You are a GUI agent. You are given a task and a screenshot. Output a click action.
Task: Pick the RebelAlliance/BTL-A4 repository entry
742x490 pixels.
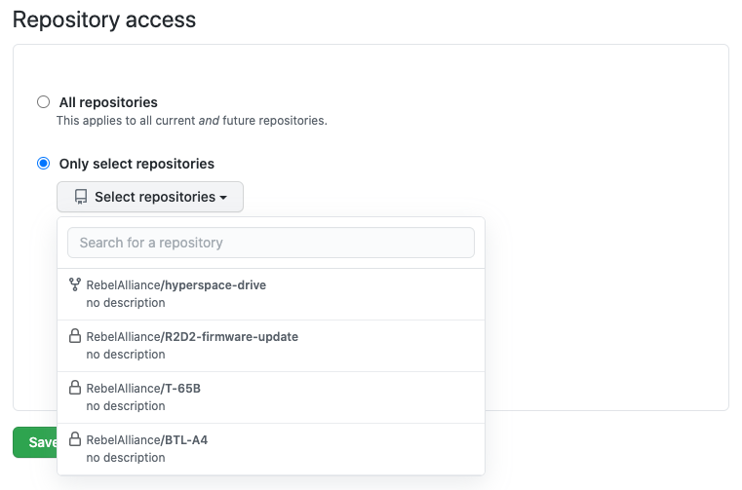pyautogui.click(x=146, y=440)
